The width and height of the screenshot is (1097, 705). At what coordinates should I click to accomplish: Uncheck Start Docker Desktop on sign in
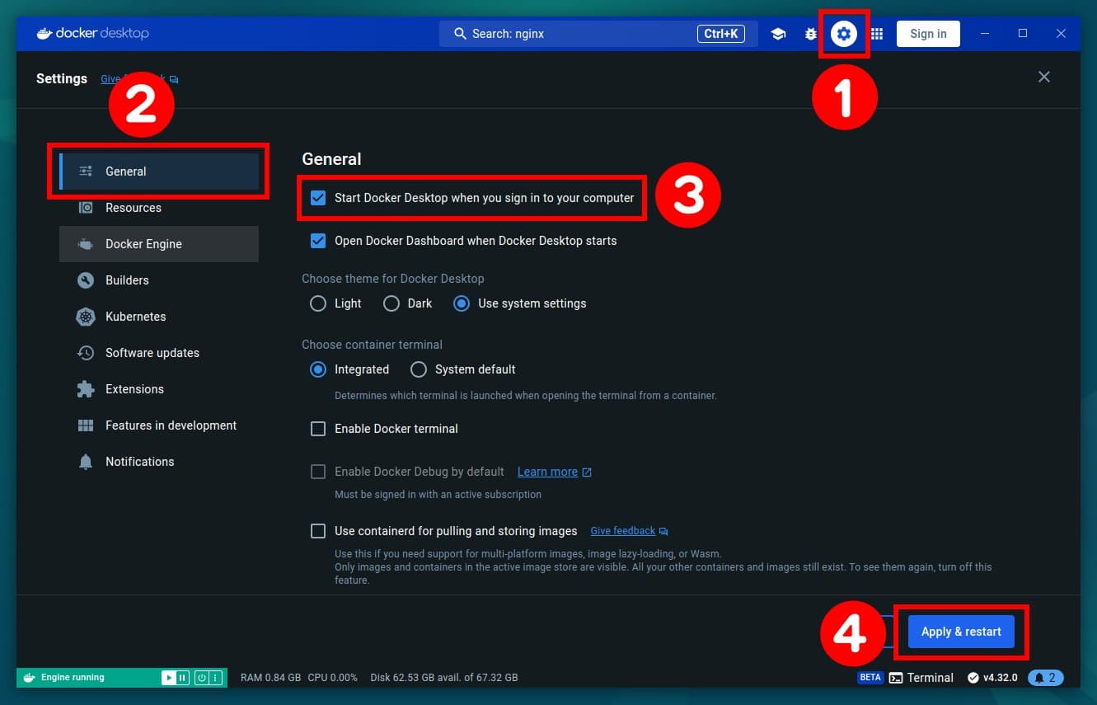pos(318,197)
